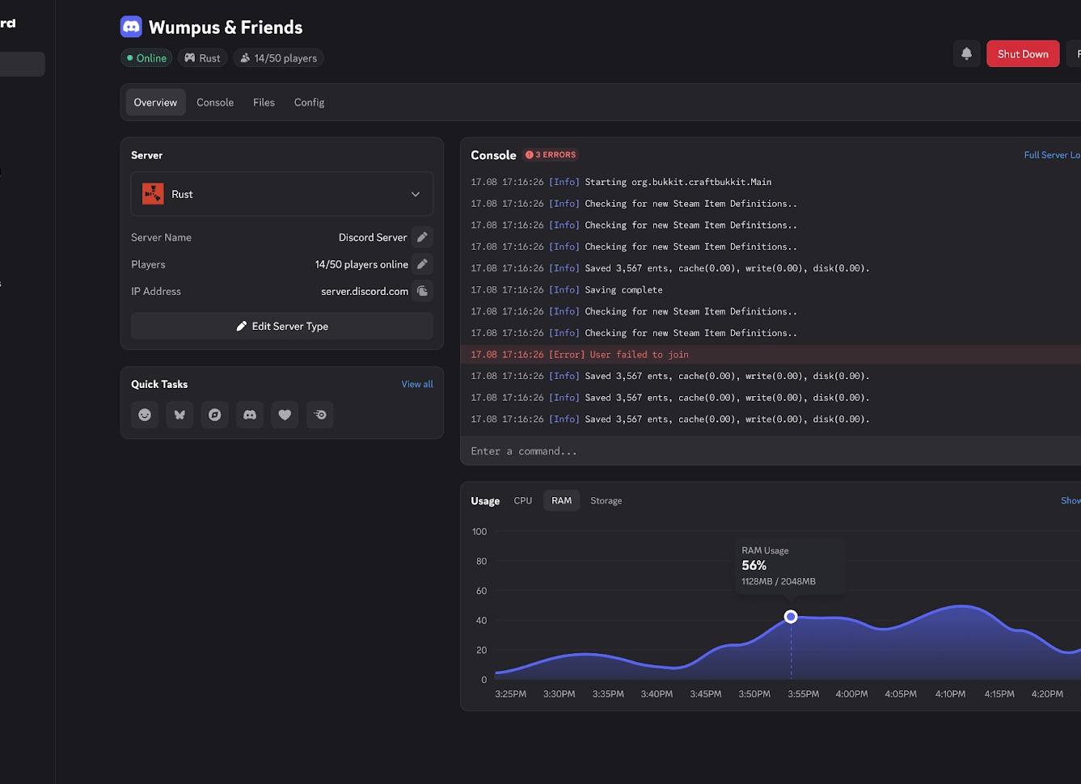Click the notification bell icon

tap(966, 54)
